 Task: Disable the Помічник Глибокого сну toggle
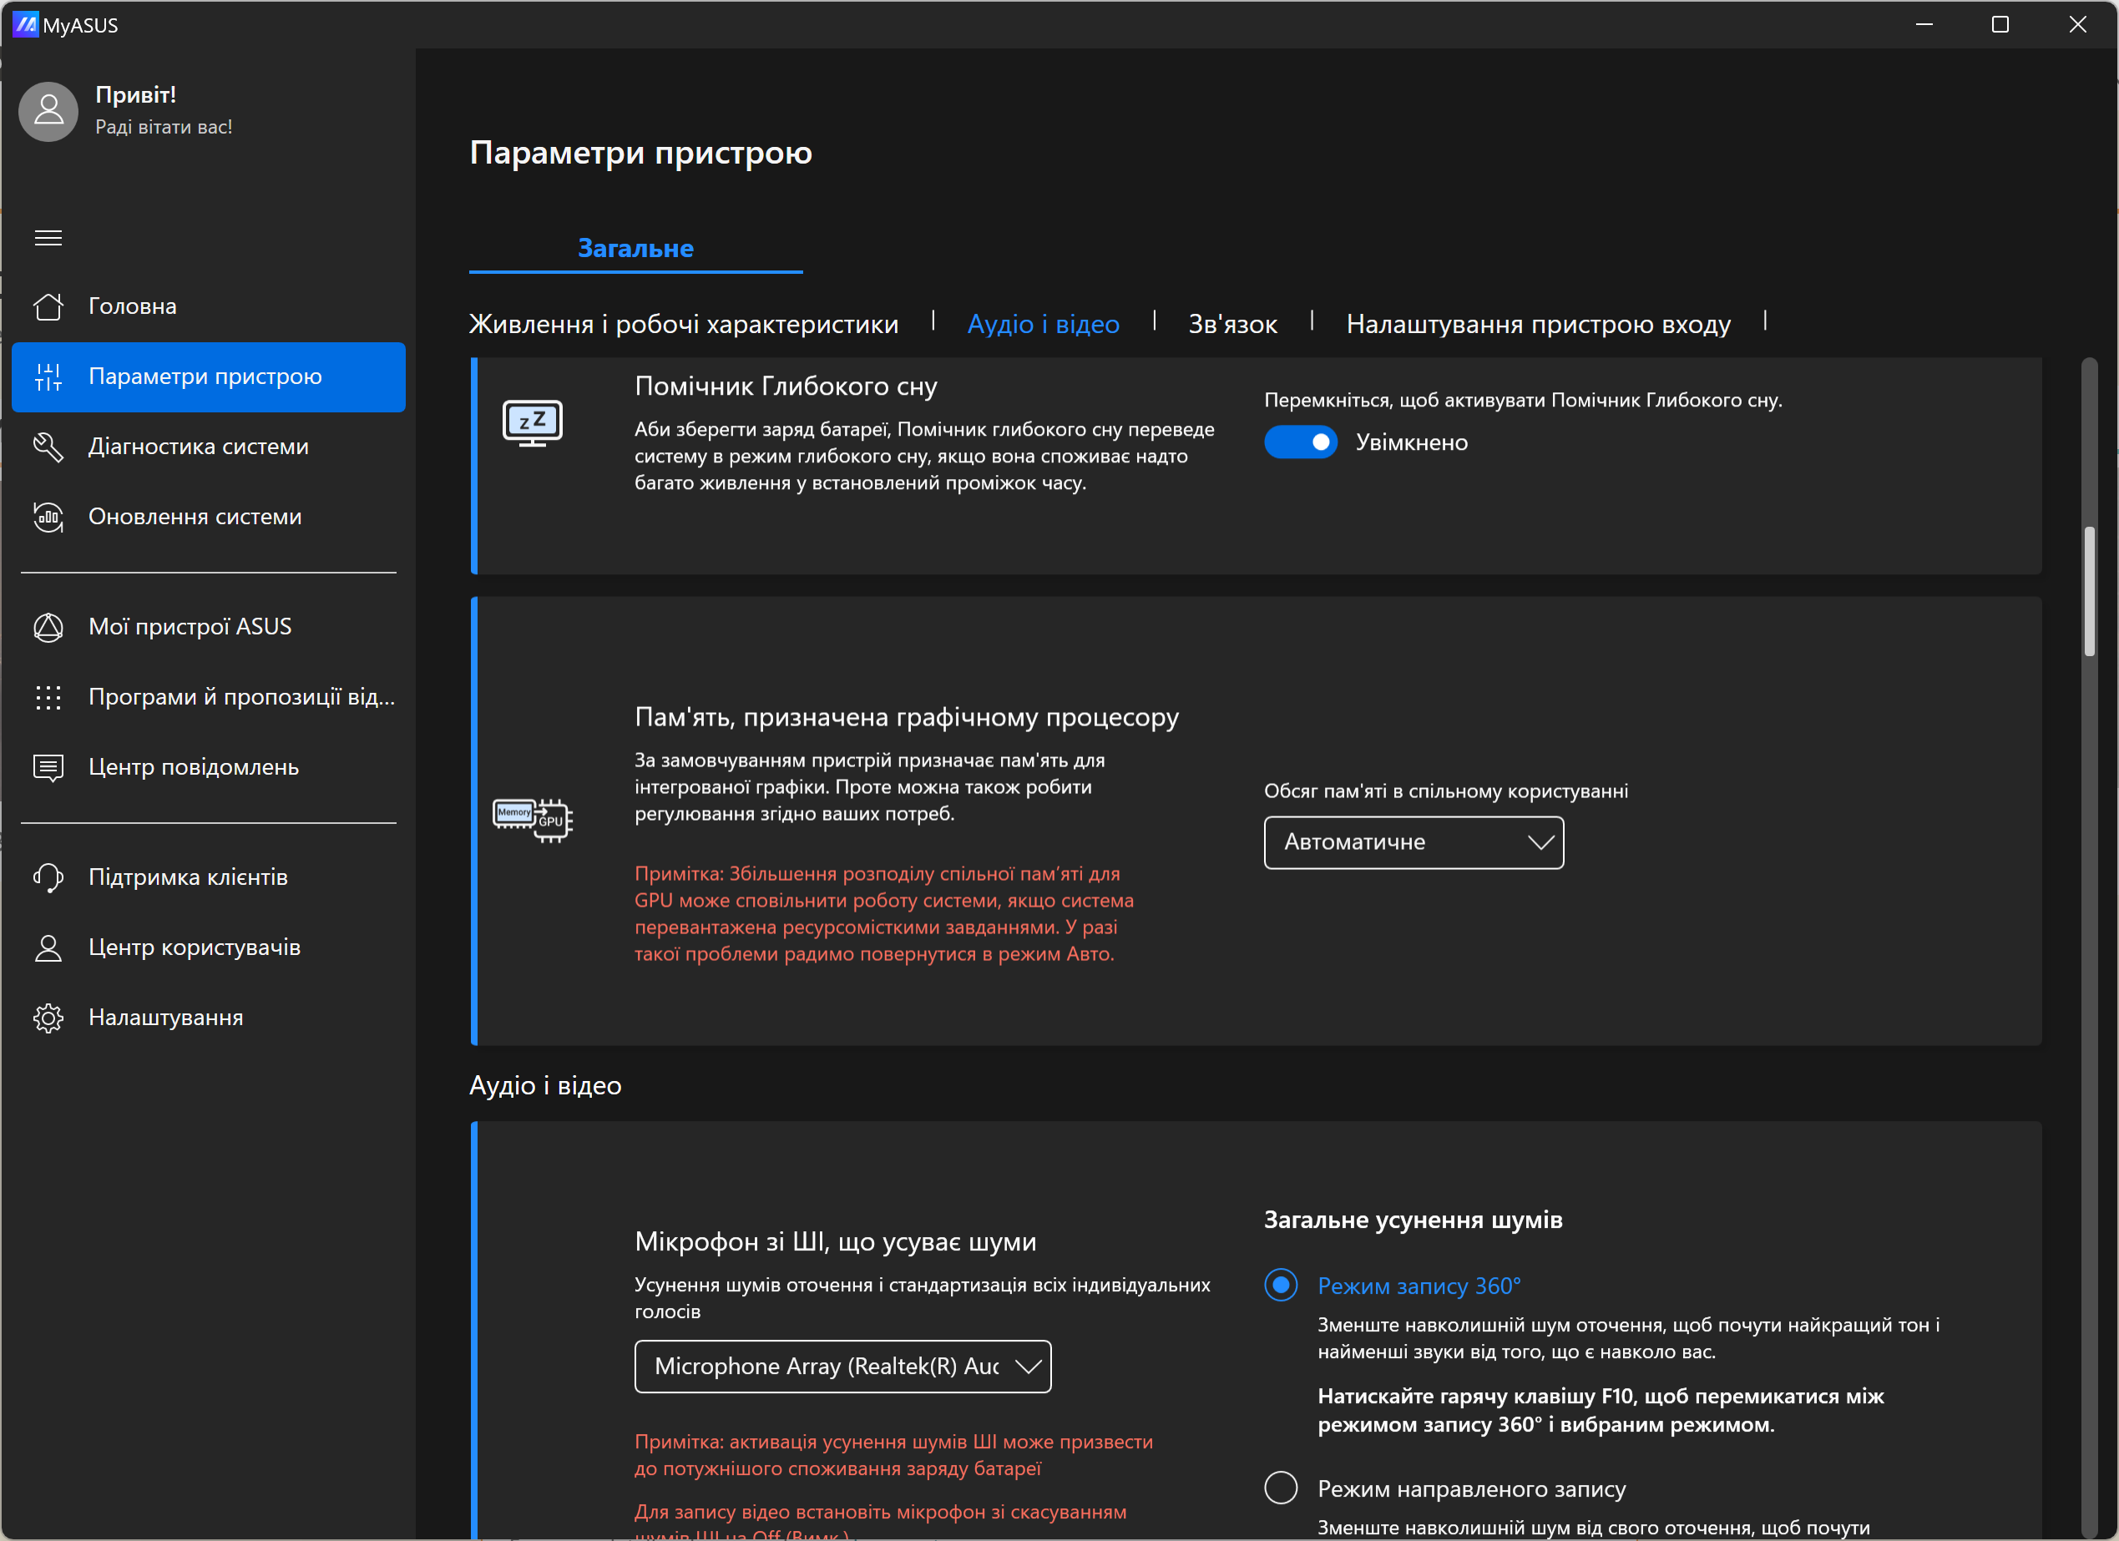point(1301,442)
